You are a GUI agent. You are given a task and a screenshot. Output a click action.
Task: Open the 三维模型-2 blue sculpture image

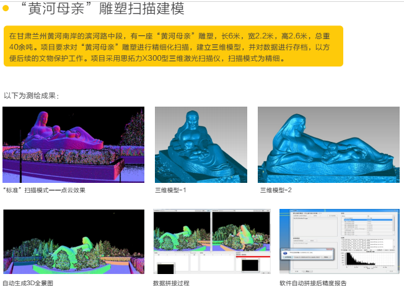coord(326,144)
